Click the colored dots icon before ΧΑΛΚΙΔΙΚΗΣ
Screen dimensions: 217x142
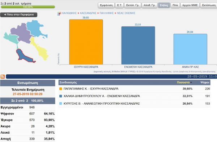point(59,13)
